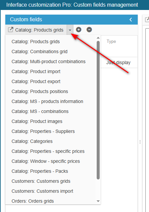Click the Type column header
Screen dimensions: 149x212
click(111, 42)
